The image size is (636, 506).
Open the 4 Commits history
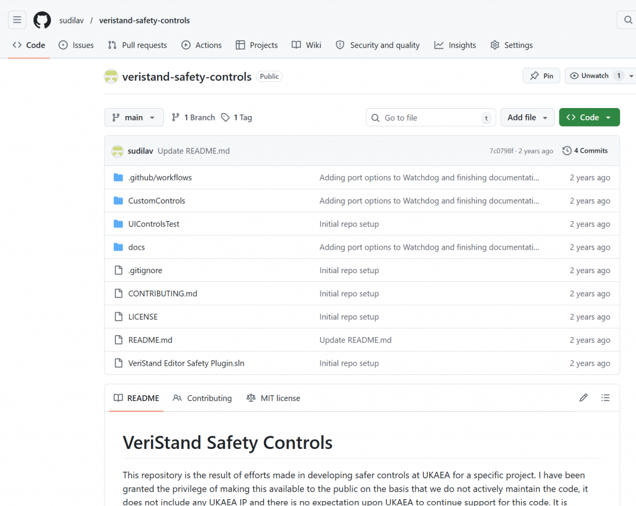(x=585, y=151)
